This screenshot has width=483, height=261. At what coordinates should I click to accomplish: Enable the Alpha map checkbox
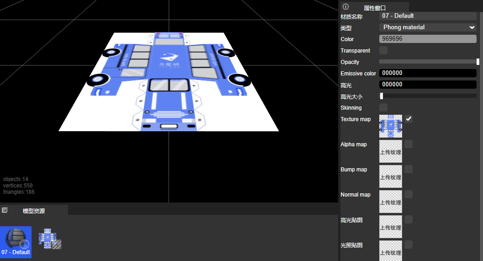tap(409, 144)
